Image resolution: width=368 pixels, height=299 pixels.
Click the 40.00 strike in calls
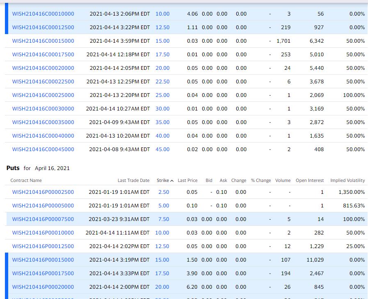[162, 136]
